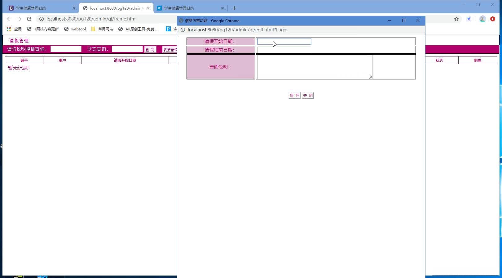The width and height of the screenshot is (502, 278).
Task: Focus the main browser address bar URL
Action: tap(91, 19)
